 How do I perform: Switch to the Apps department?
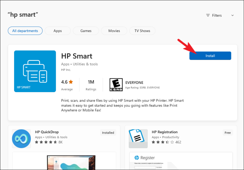tap(58, 31)
